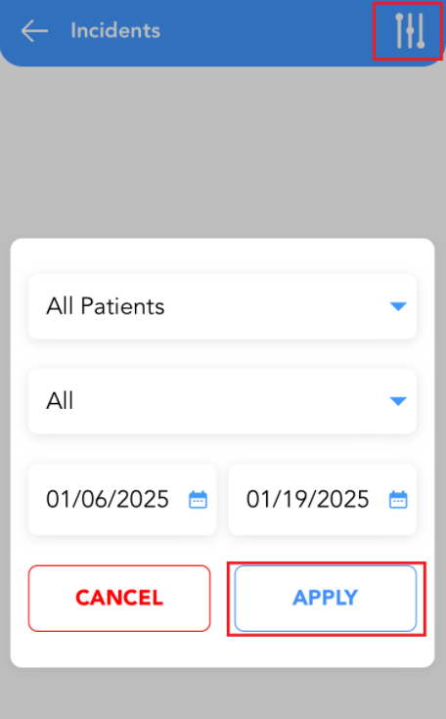Image resolution: width=446 pixels, height=719 pixels.
Task: Expand the 'All' type dropdown arrow
Action: point(398,401)
